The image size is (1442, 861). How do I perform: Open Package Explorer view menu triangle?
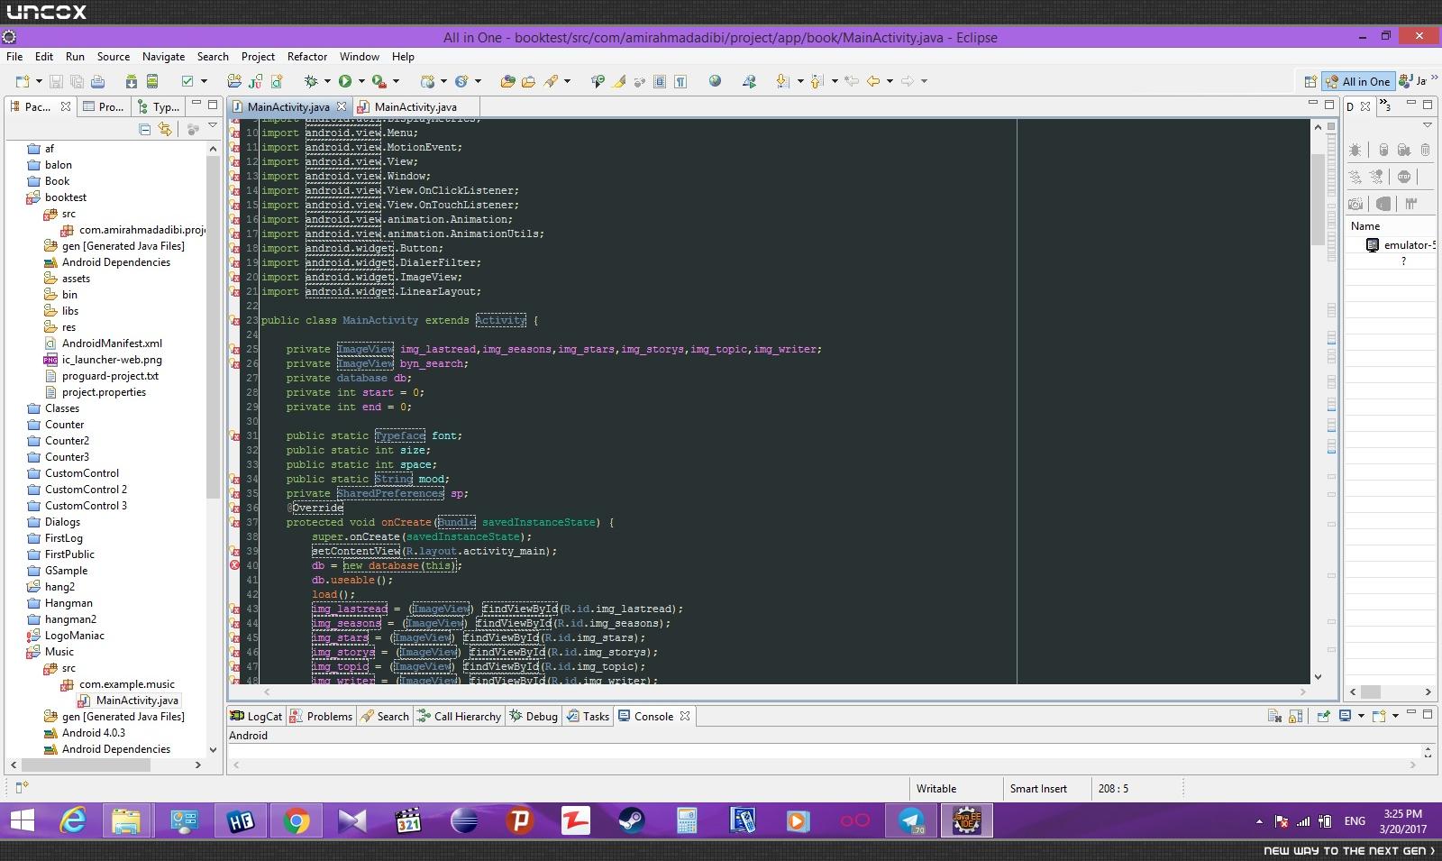point(213,126)
